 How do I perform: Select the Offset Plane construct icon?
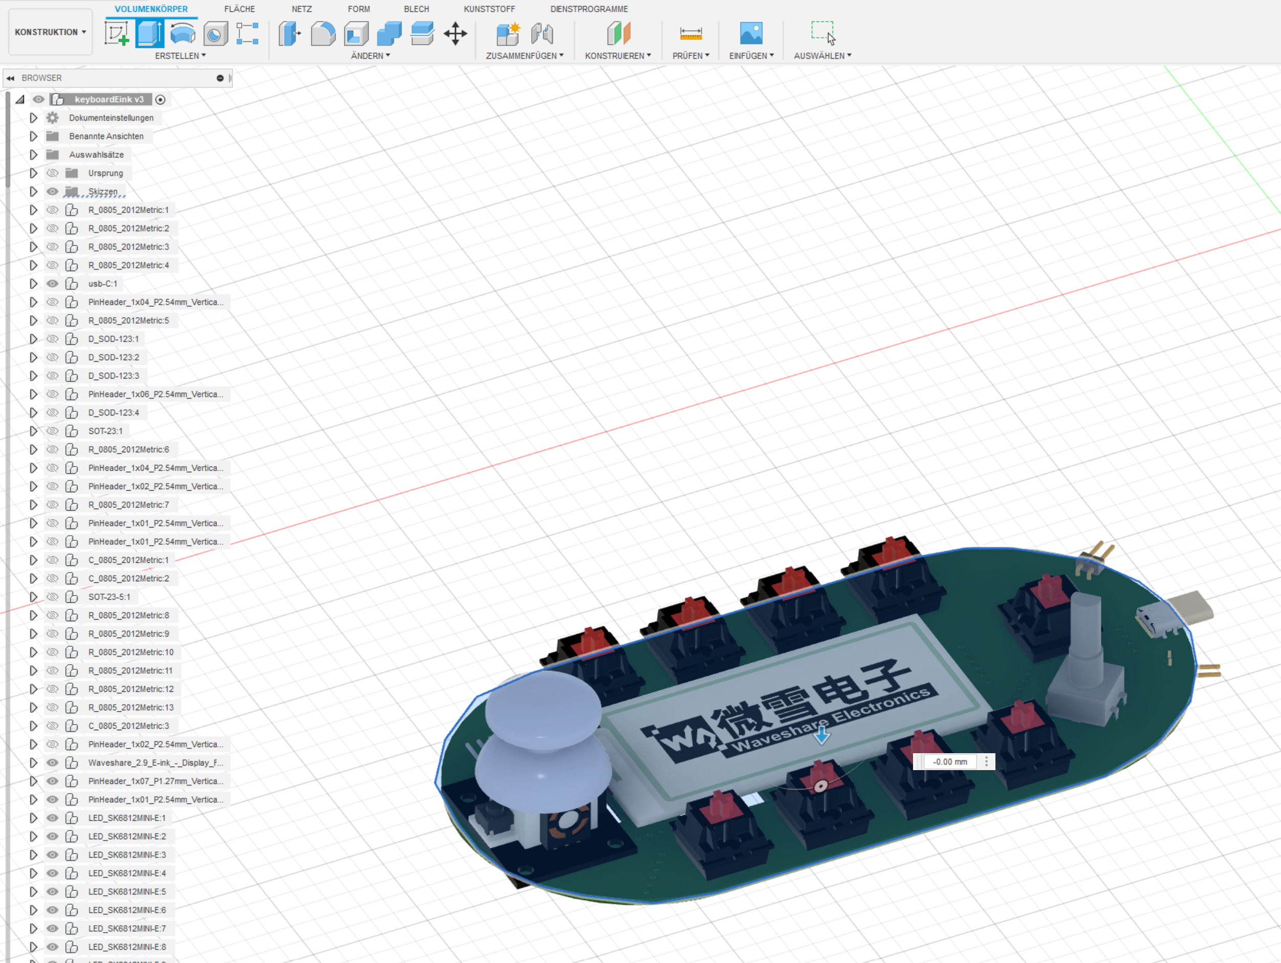coord(619,33)
